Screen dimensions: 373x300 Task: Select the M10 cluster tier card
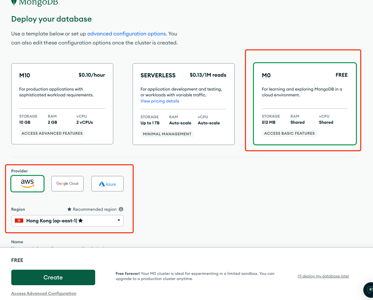pyautogui.click(x=62, y=103)
